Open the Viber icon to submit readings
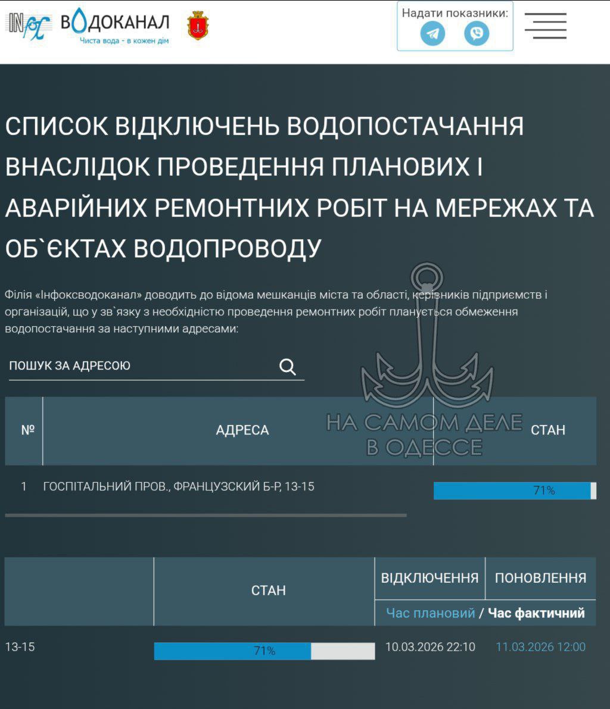Screen dimensions: 610x709 pos(477,33)
